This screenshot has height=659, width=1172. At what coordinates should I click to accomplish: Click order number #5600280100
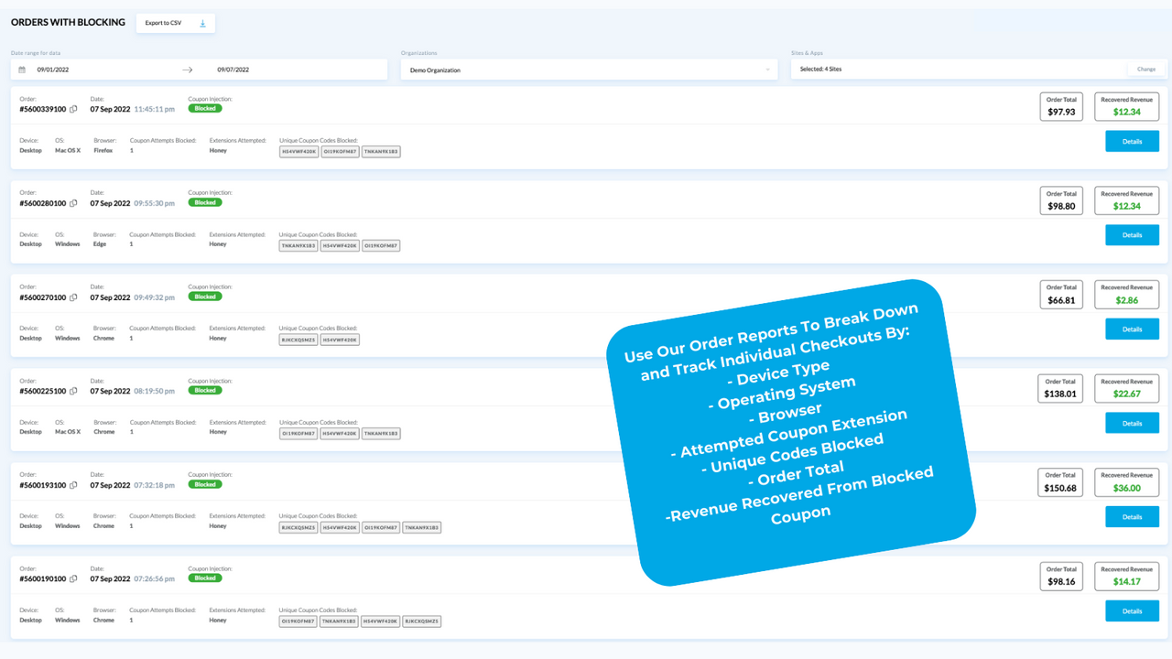pyautogui.click(x=43, y=203)
